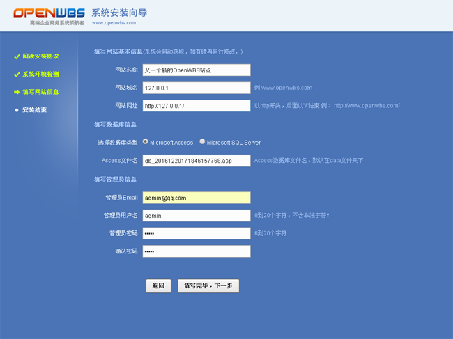Click the 网站网址 field with http://127.0.0.1/

(x=197, y=106)
